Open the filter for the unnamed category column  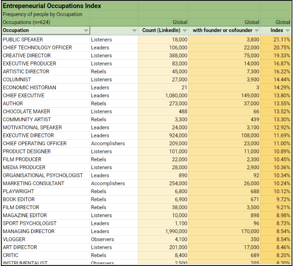click(134, 31)
